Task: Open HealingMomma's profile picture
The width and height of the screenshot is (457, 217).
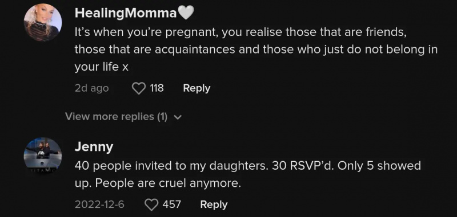Action: (x=43, y=22)
